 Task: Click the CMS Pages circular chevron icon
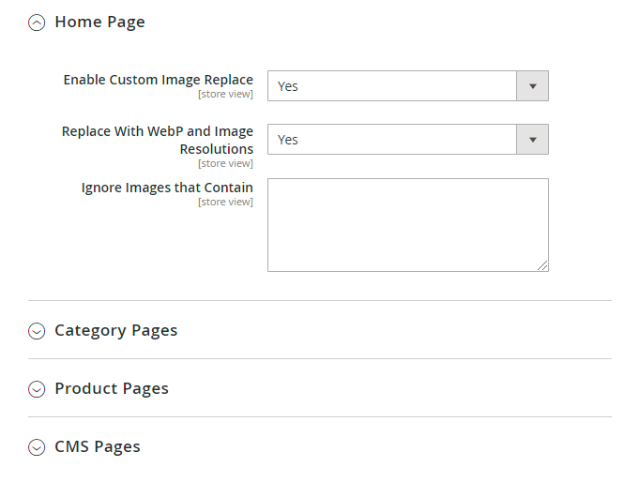coord(37,447)
